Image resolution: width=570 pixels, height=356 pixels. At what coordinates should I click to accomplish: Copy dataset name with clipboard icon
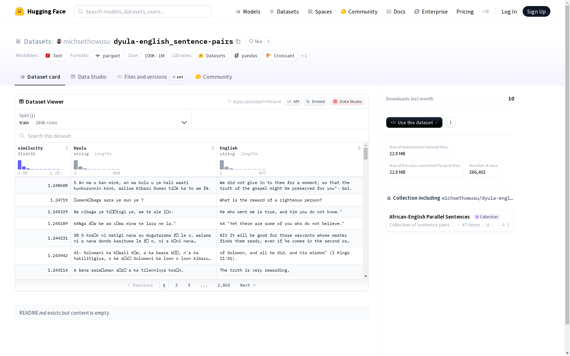click(x=238, y=41)
